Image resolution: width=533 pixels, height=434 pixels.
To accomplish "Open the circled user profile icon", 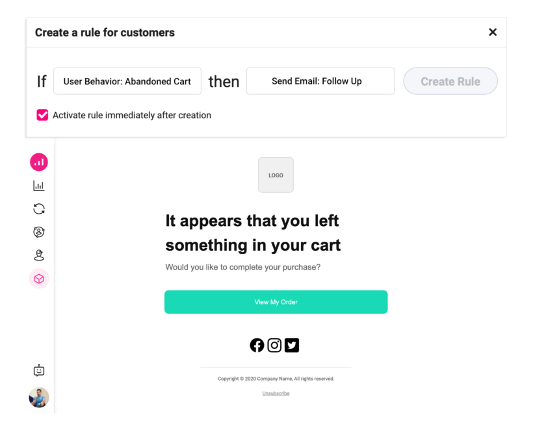I will coord(39,232).
